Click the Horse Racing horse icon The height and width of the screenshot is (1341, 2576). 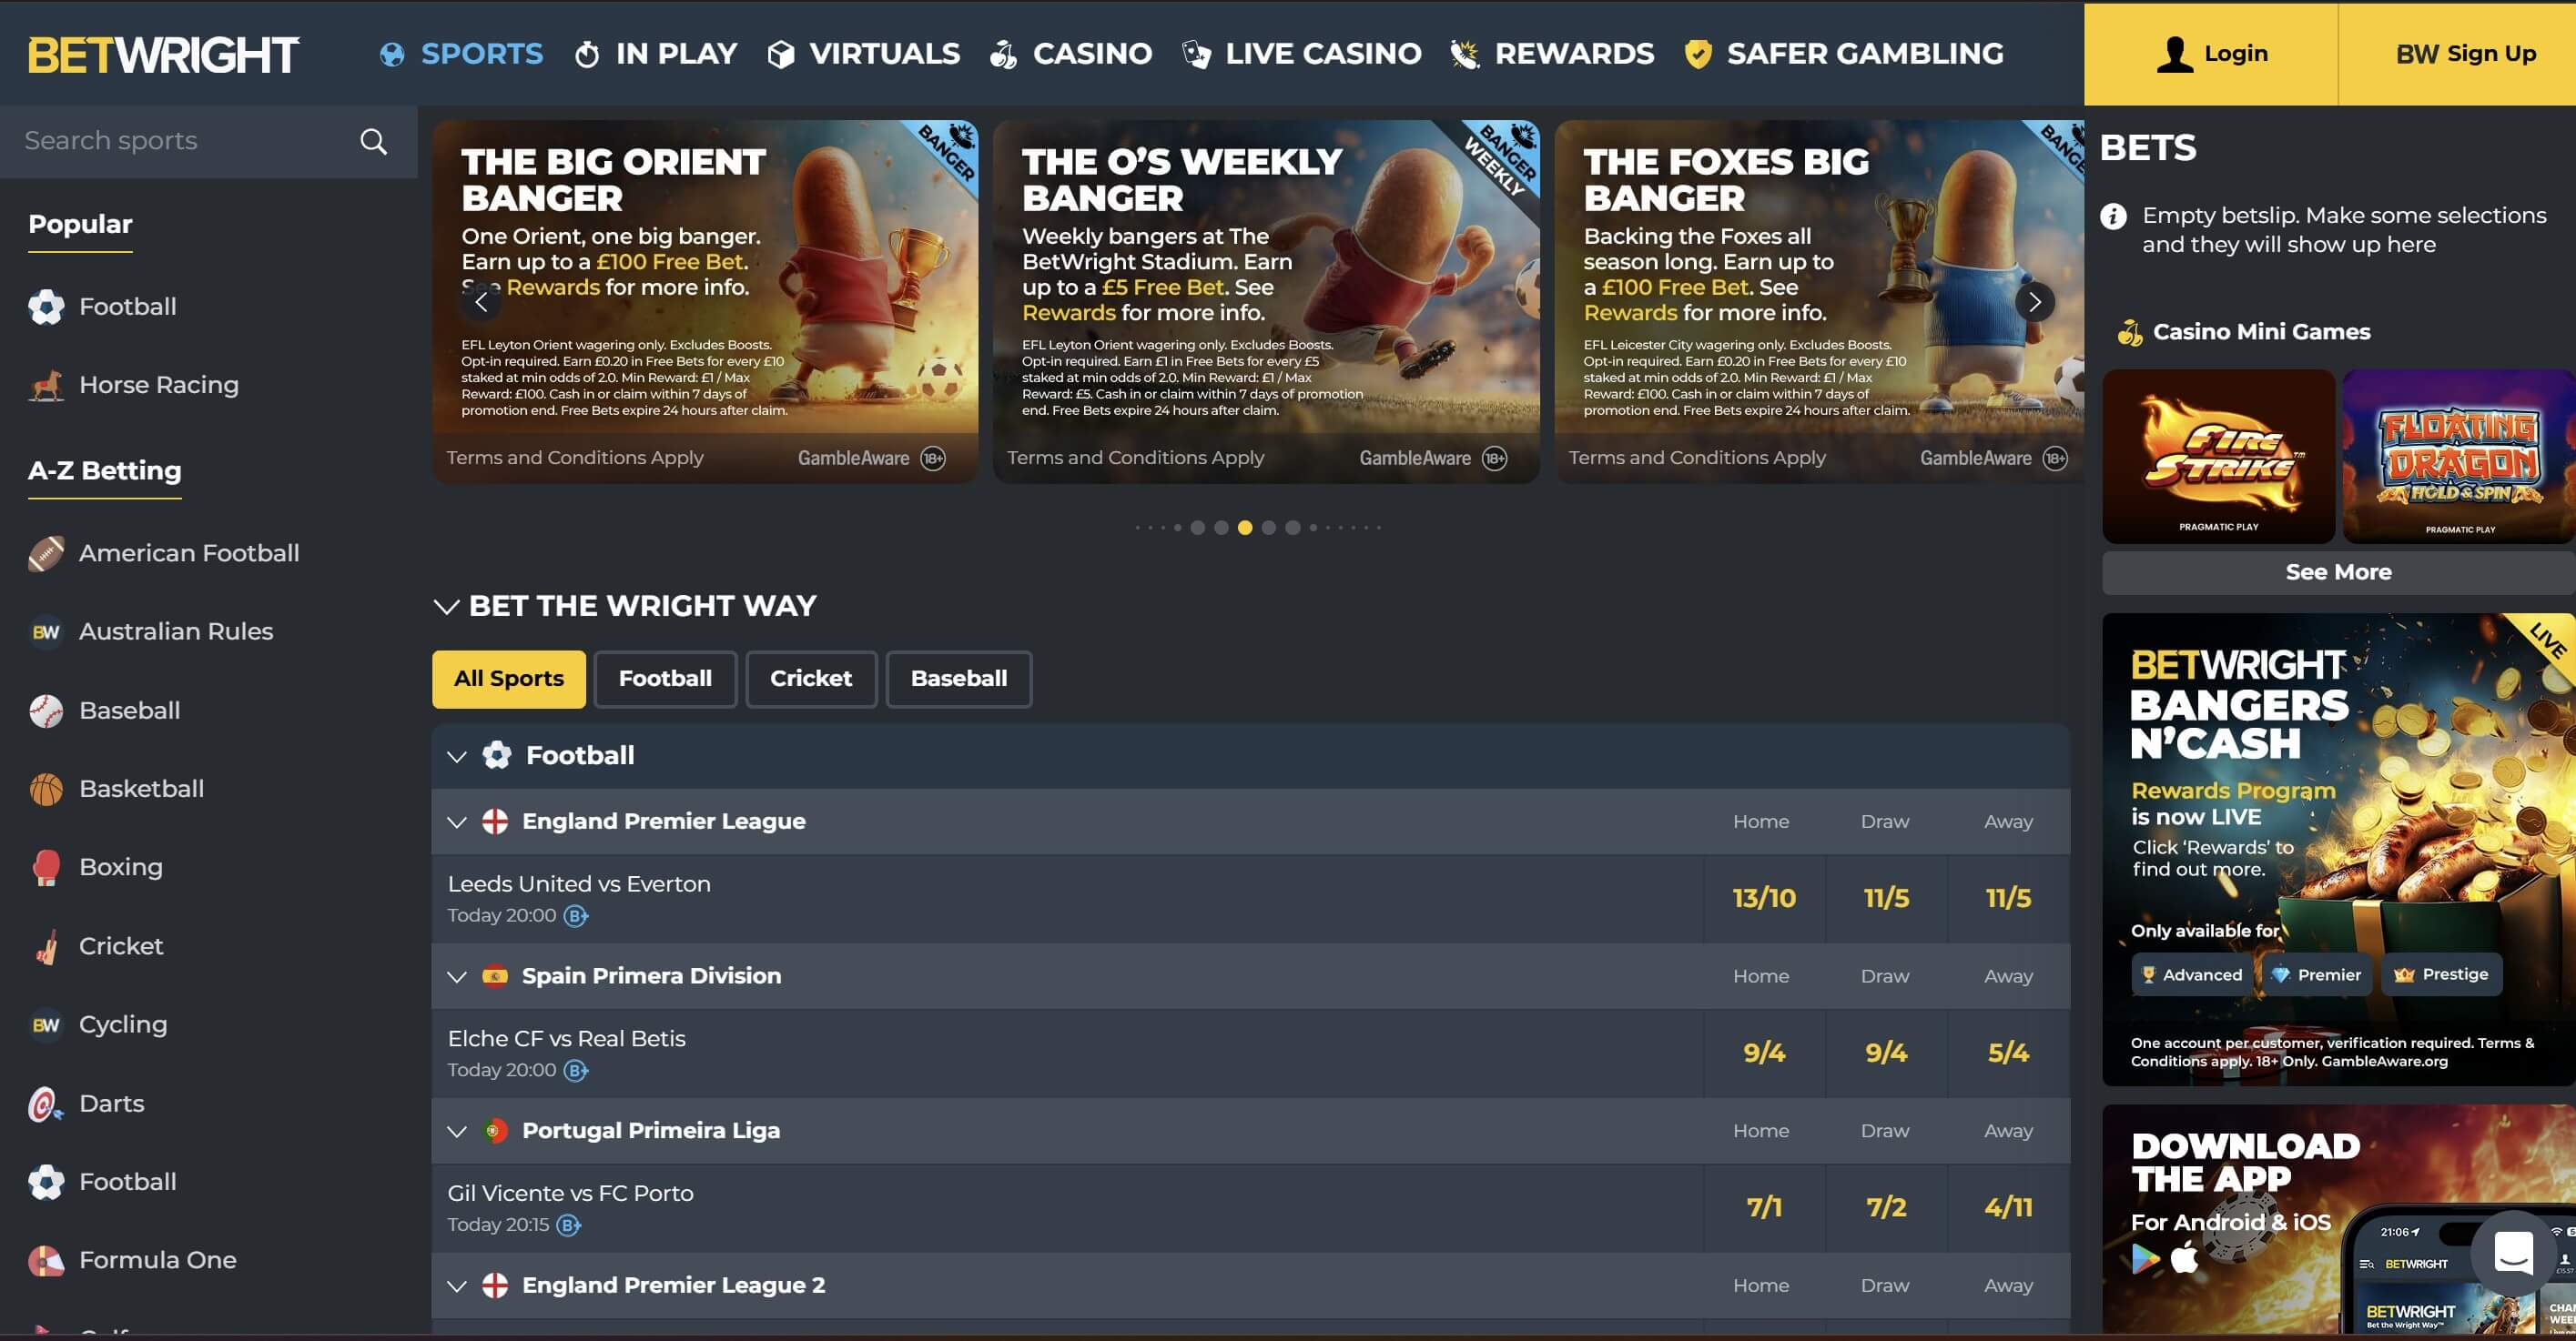pos(46,385)
